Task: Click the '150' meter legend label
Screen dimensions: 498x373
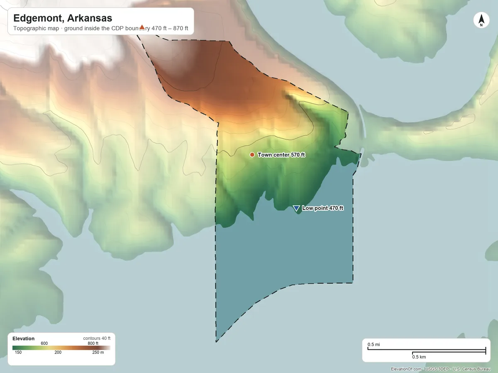Action: [19, 352]
